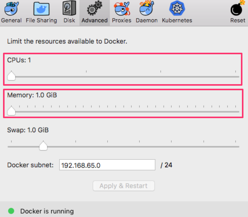Click the far right end of Memory slider track
The image size is (248, 217).
point(238,112)
